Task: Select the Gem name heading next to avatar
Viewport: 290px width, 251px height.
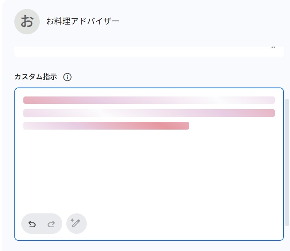Action: [83, 21]
